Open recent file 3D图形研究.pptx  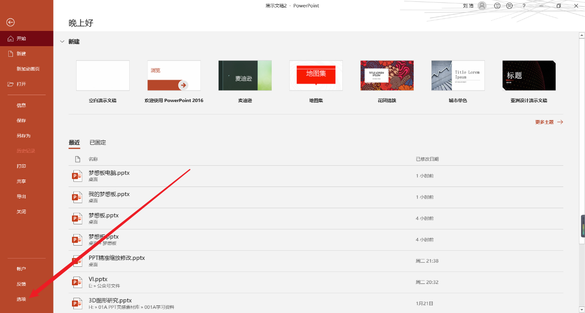[316, 303]
